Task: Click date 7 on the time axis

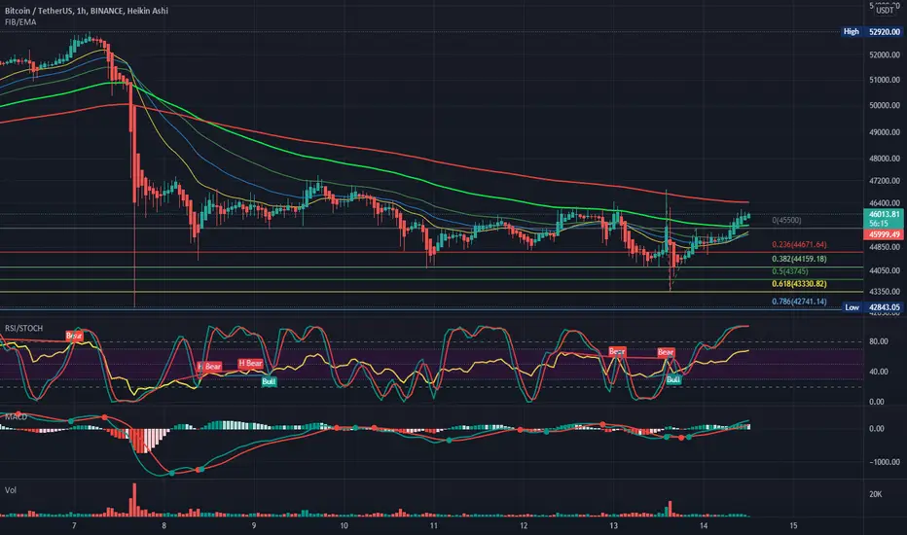Action: click(74, 525)
